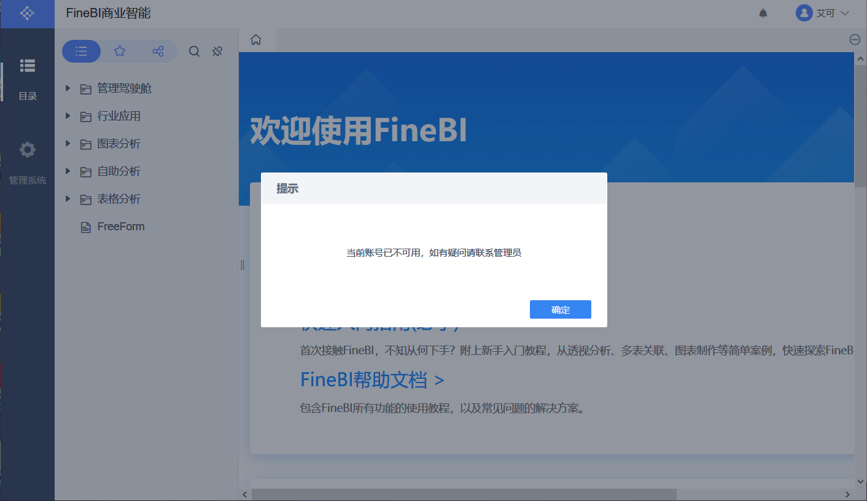Select the 自助分析 folder
Image resolution: width=867 pixels, height=501 pixels.
(119, 171)
